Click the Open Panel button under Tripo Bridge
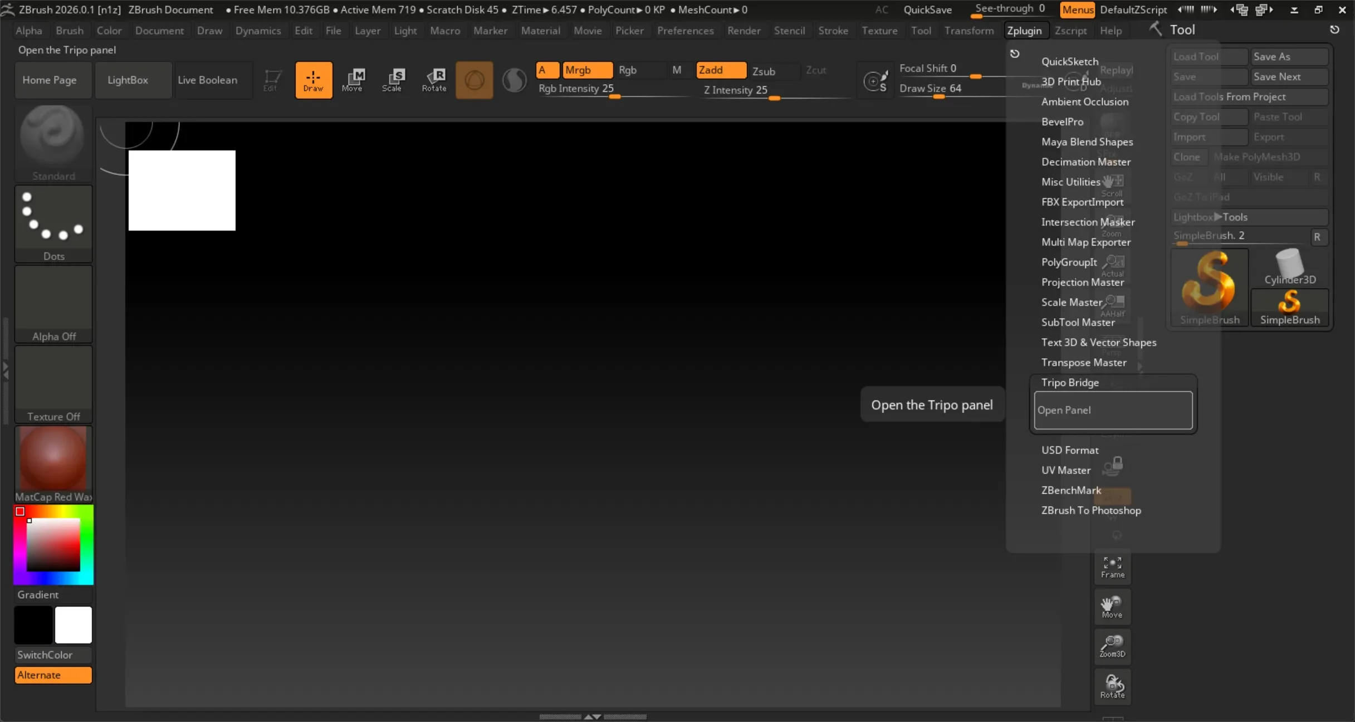The height and width of the screenshot is (722, 1355). pos(1113,410)
